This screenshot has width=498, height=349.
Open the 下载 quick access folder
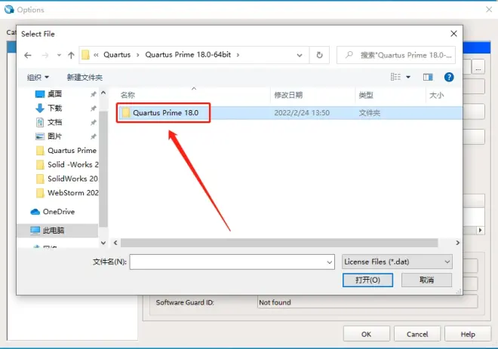[x=54, y=108]
